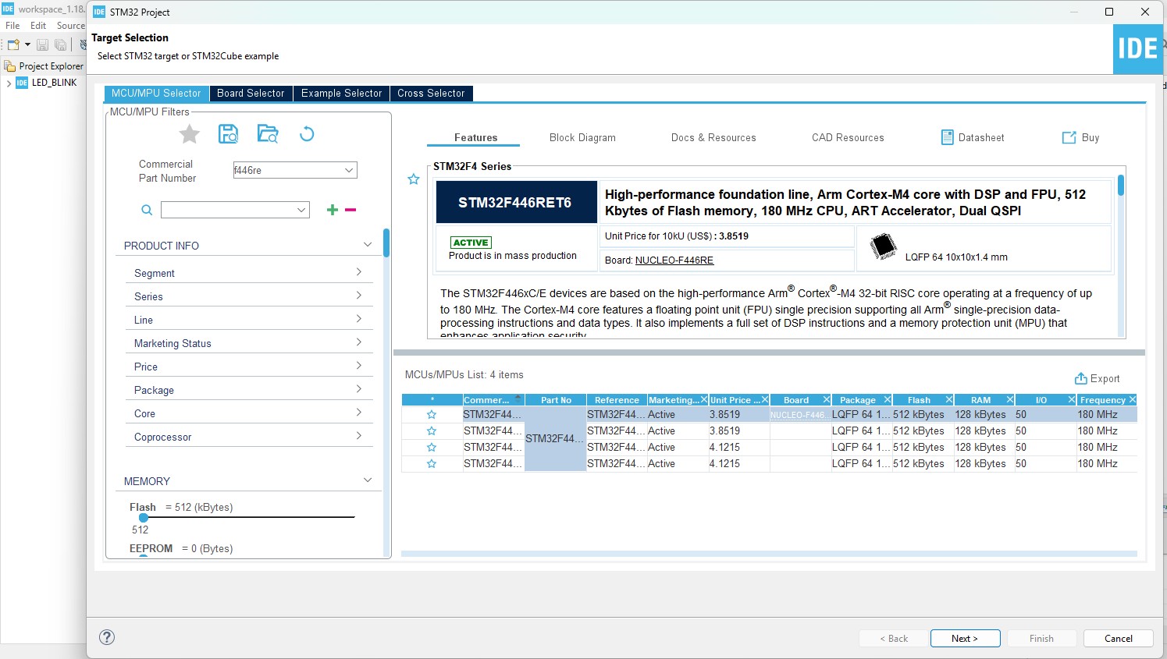Expand the Marketing Status filter
Image resolution: width=1167 pixels, height=659 pixels.
(359, 342)
